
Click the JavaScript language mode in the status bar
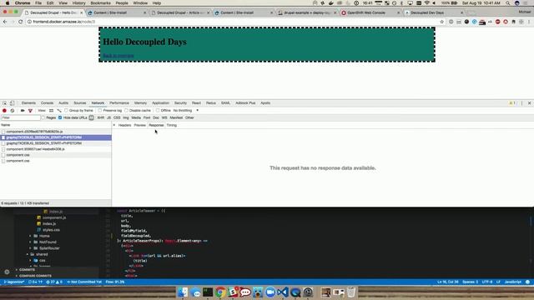512,282
